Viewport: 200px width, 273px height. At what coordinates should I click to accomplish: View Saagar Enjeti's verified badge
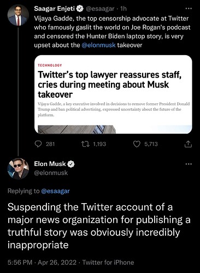80,9
